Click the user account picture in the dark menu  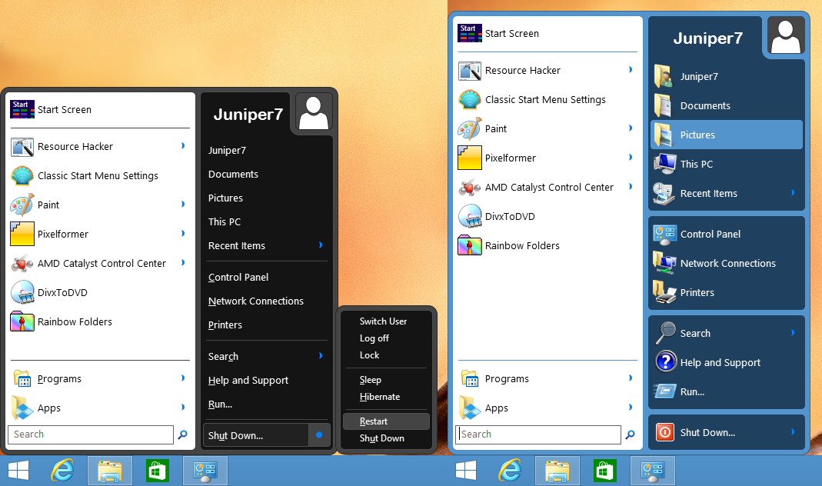314,112
